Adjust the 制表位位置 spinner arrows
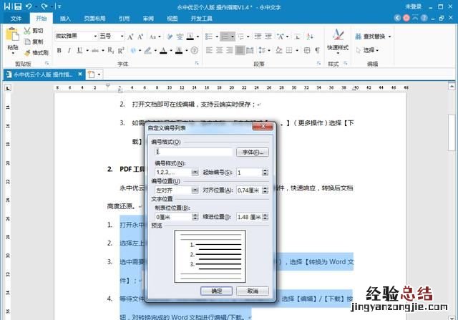Viewport: 458px width, 320px height. 195,217
